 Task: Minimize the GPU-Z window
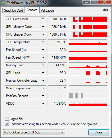pyautogui.click(x=86, y=2)
